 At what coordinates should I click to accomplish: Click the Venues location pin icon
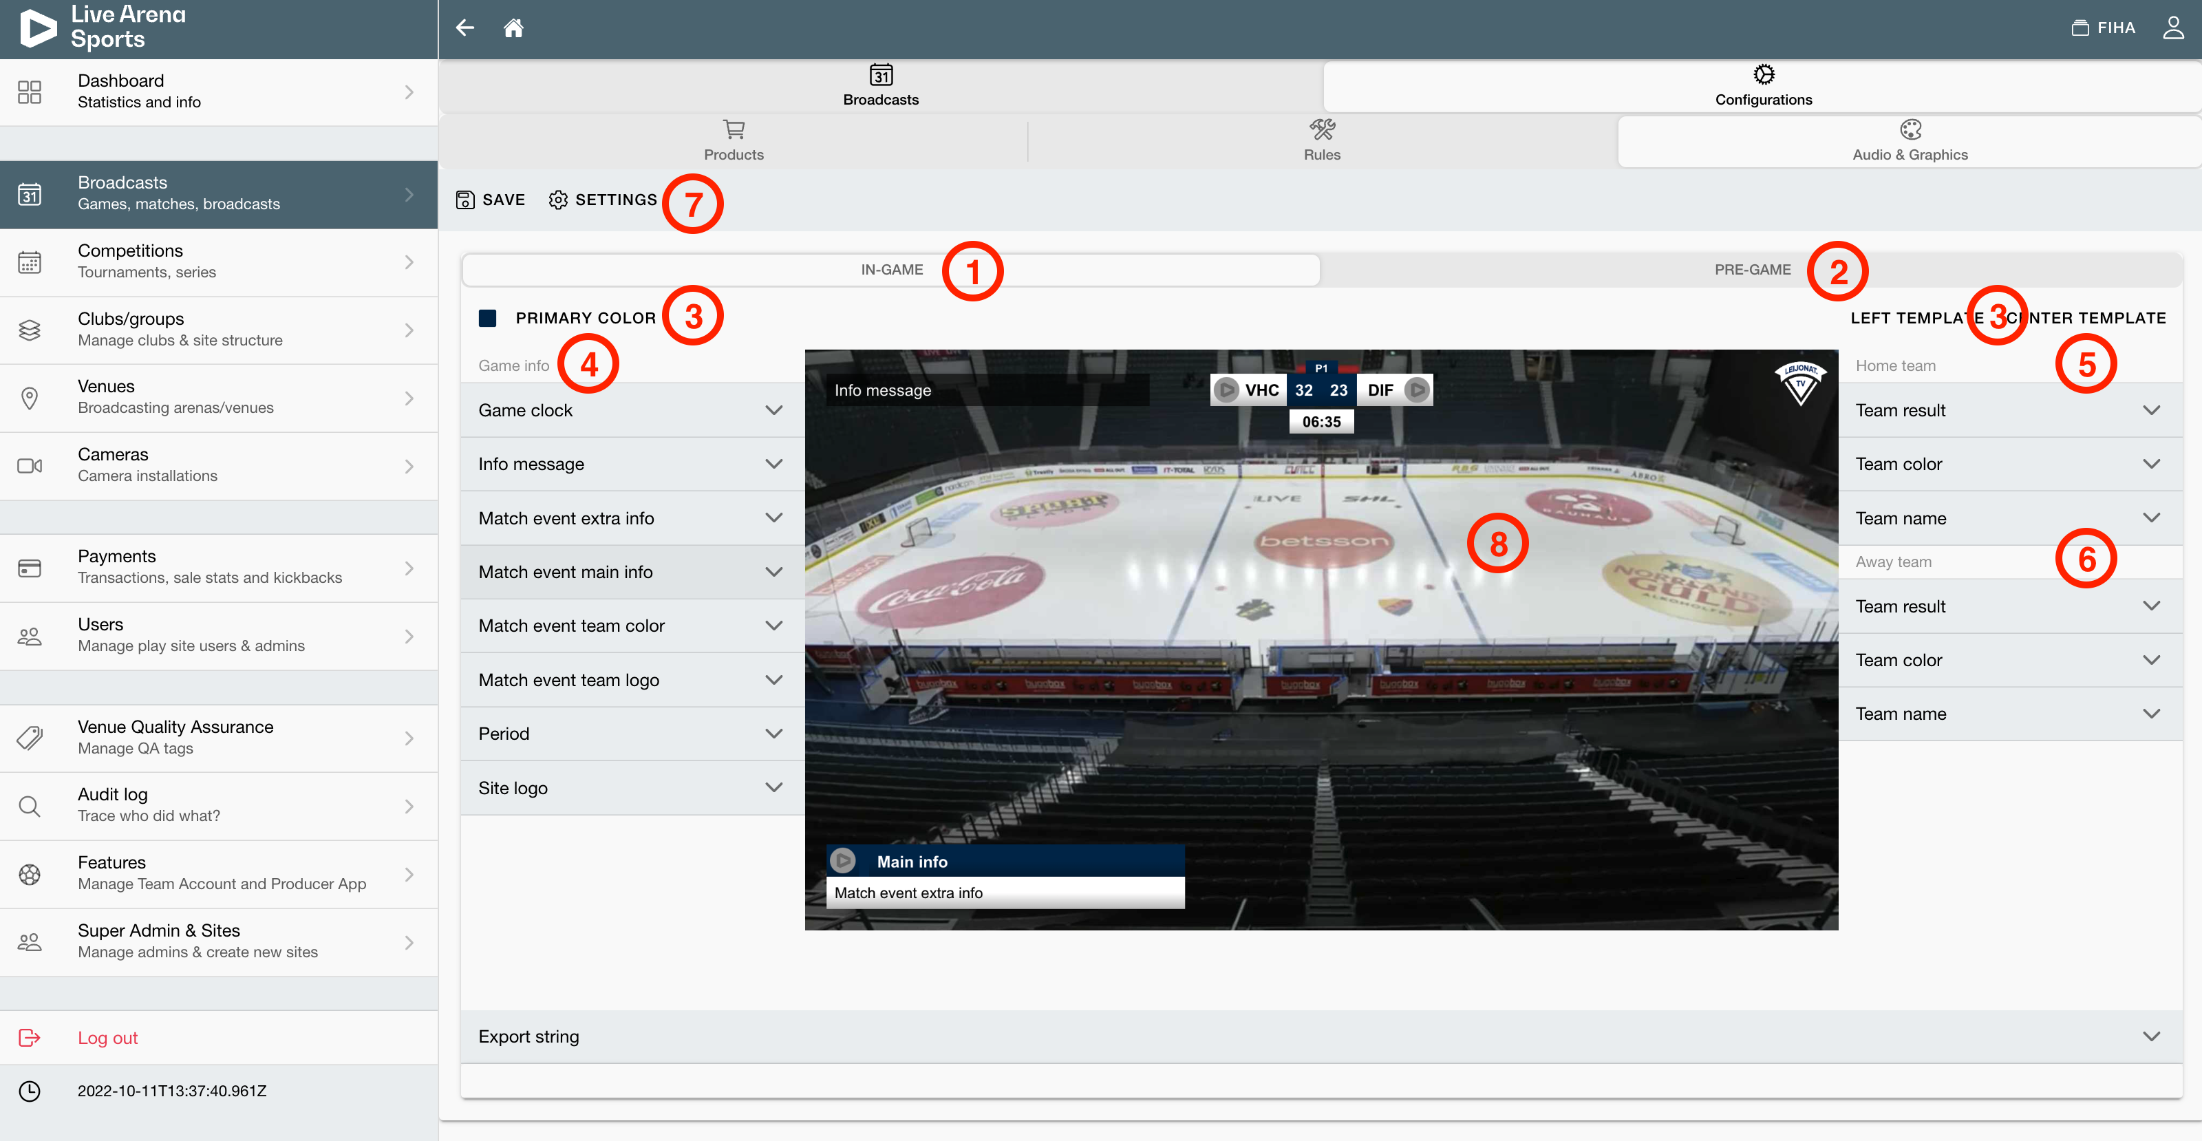pyautogui.click(x=30, y=398)
